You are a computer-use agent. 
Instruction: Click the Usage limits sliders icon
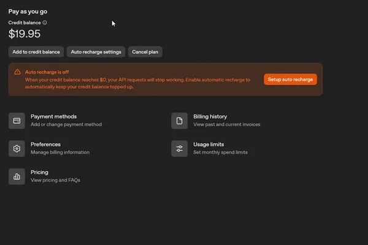[179, 149]
